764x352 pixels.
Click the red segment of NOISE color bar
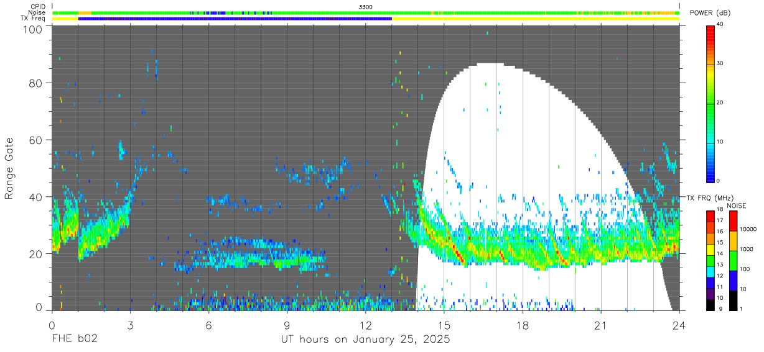(733, 221)
